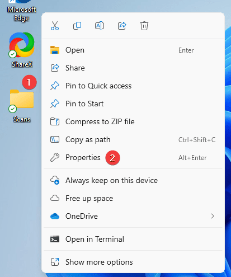Image resolution: width=231 pixels, height=277 pixels.
Task: Click the Cut scissors icon
Action: [x=55, y=26]
